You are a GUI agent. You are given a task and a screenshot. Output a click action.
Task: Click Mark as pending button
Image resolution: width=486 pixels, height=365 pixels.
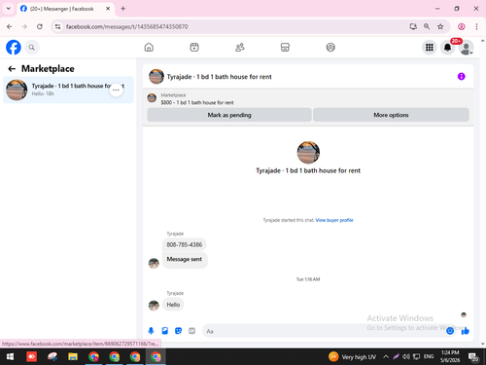(x=229, y=115)
